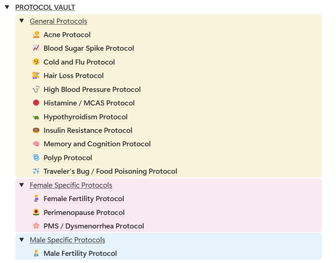The height and width of the screenshot is (263, 336).
Task: Click the brain icon for Memory and Cognition
Action: [x=36, y=144]
